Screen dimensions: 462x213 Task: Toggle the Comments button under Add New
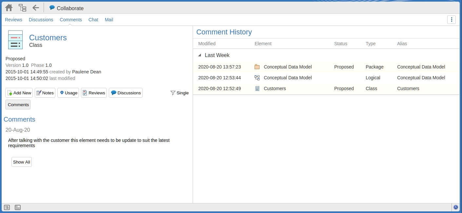(18, 105)
